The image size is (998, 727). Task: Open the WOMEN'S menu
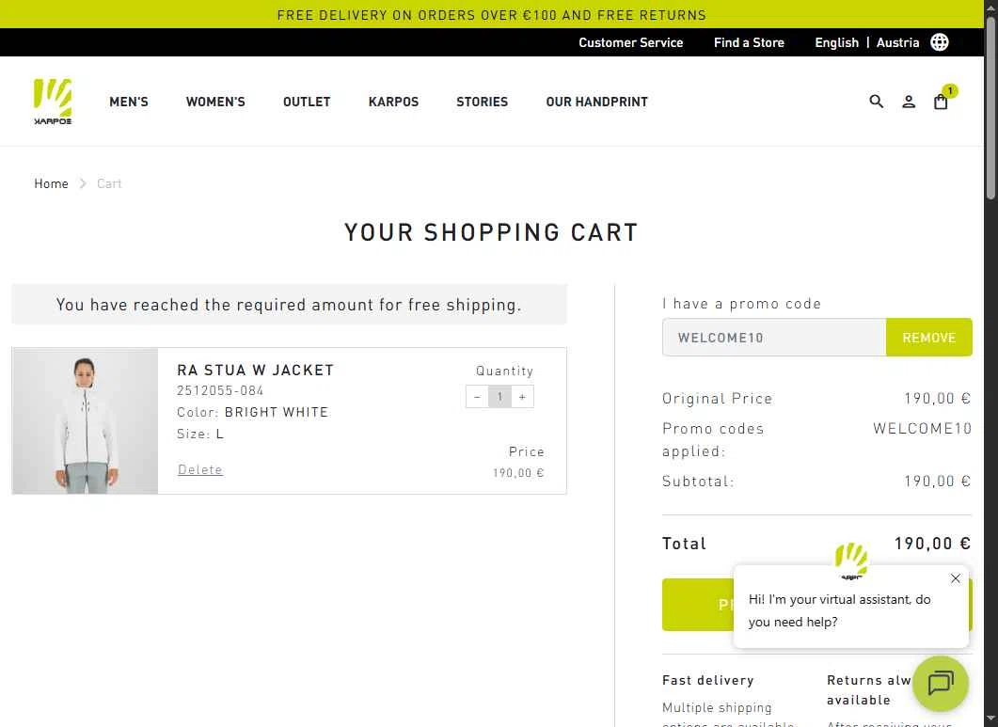point(215,102)
